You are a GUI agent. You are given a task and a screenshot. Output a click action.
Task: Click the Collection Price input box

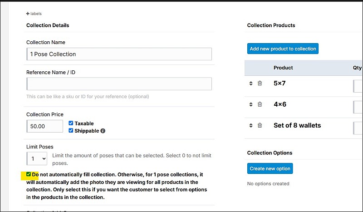click(44, 126)
